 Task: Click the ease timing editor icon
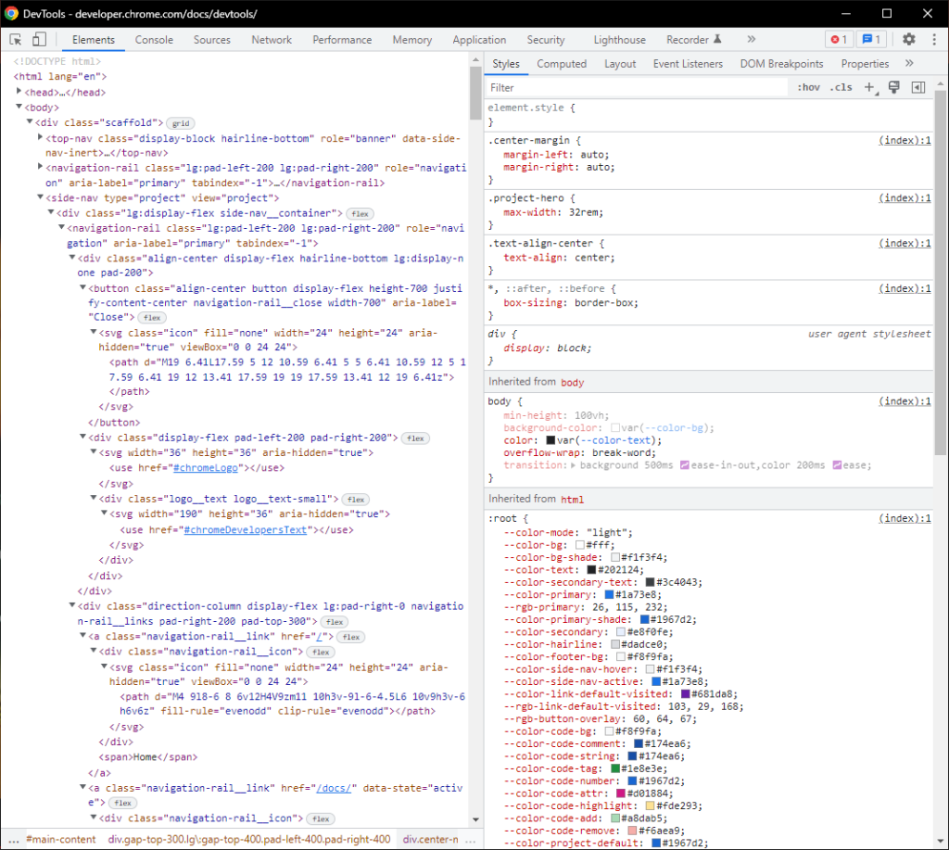click(x=837, y=465)
